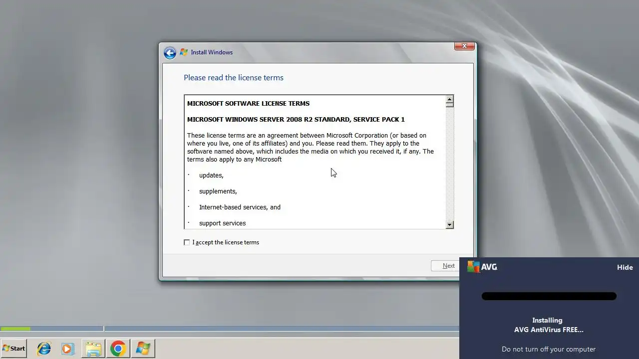Click the green setup progress bar at bottom
Image resolution: width=639 pixels, height=359 pixels.
[x=15, y=329]
